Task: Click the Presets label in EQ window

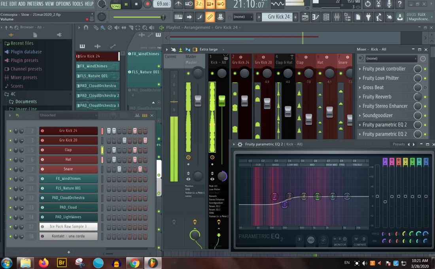Action: coord(398,144)
